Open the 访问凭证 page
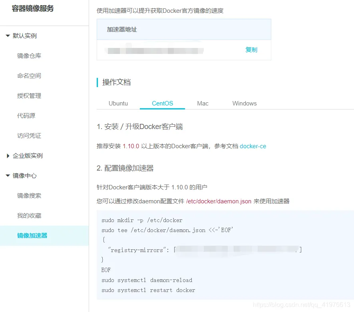This screenshot has width=354, height=312. (29, 135)
